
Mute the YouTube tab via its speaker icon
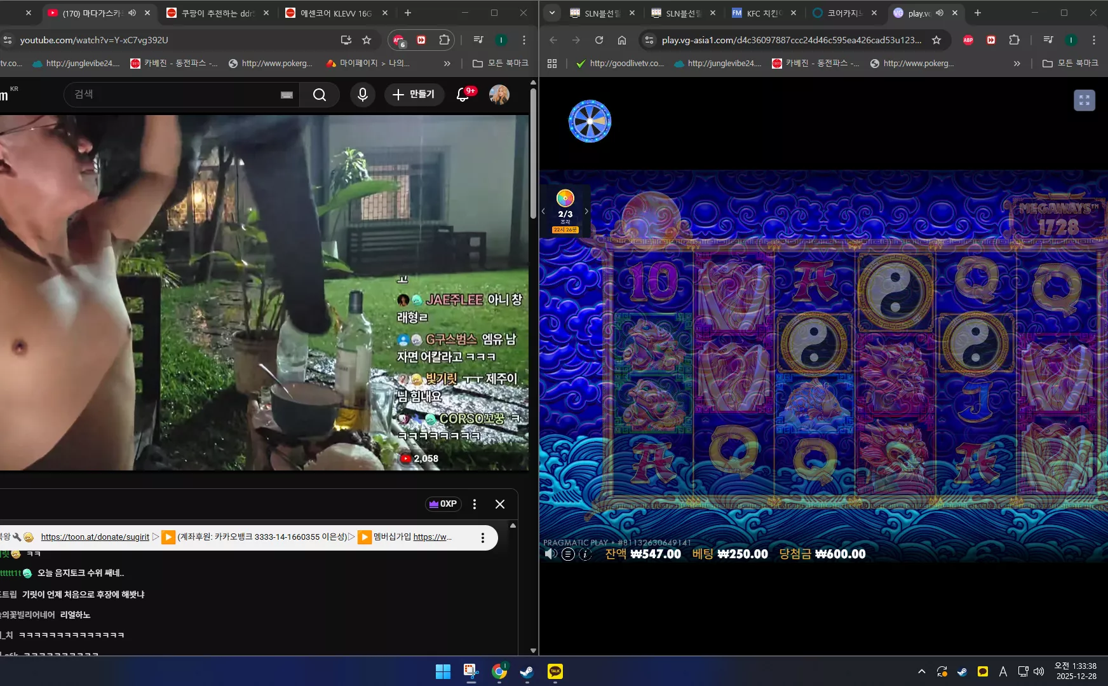tap(132, 13)
